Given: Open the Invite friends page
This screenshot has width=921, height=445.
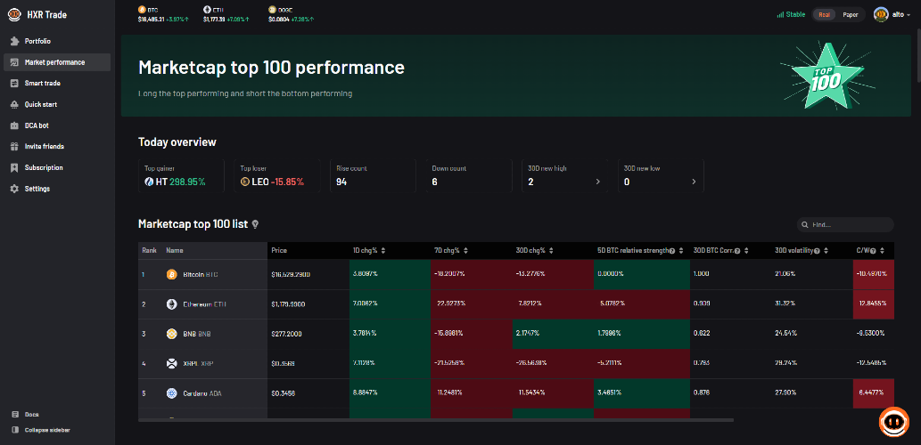Looking at the screenshot, I should point(57,147).
